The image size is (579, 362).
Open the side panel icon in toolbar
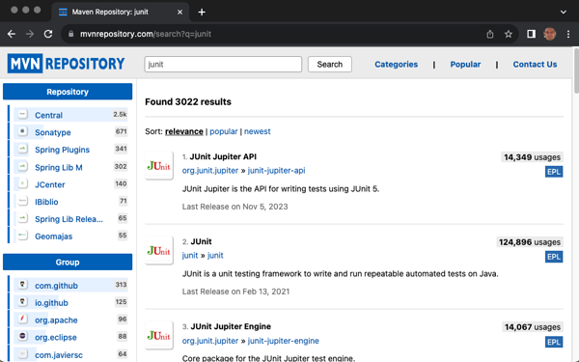click(x=531, y=34)
